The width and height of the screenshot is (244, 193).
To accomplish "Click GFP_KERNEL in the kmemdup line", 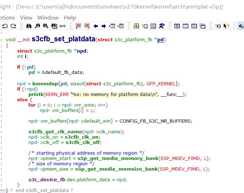I will point(161,84).
